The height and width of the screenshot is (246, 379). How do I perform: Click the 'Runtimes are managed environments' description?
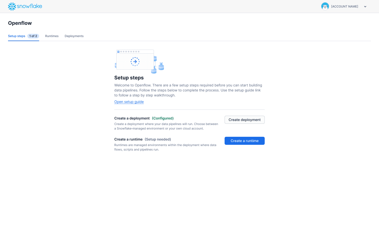tap(165, 147)
